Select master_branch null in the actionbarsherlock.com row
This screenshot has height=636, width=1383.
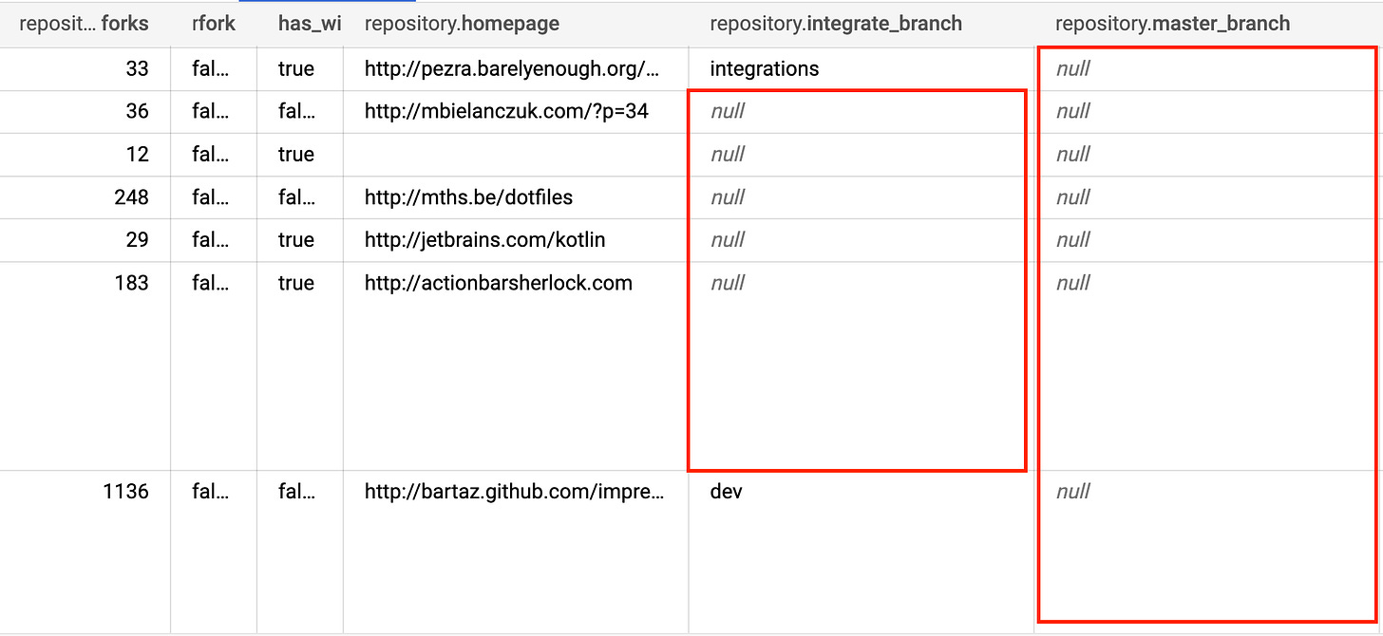(1073, 283)
